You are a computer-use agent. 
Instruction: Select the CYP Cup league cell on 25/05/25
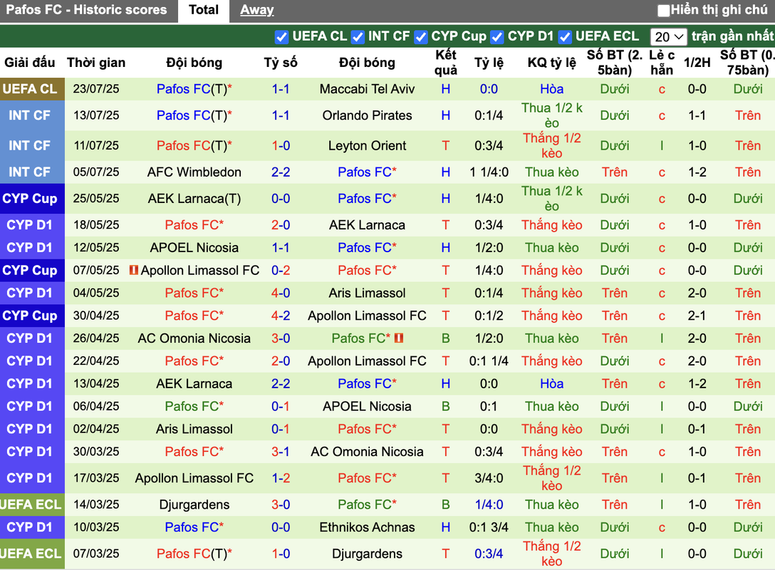32,198
